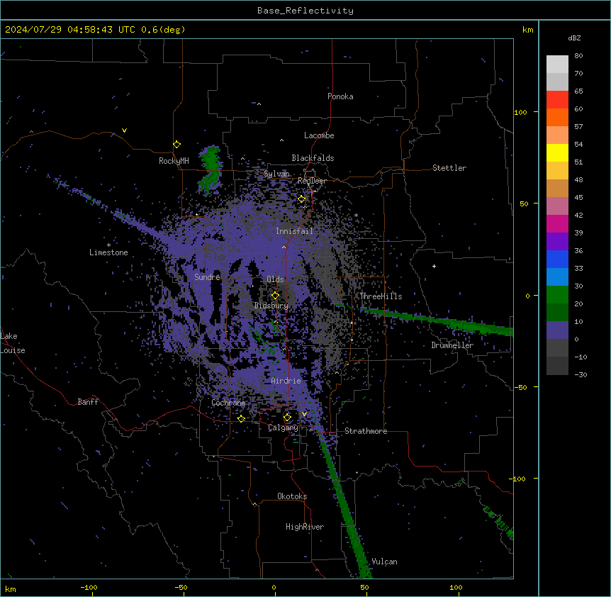Select the yellow diamond marker between Olds and Didsbury

click(275, 296)
